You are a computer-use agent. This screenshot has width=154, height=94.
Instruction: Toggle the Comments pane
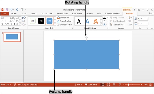tap(91, 85)
